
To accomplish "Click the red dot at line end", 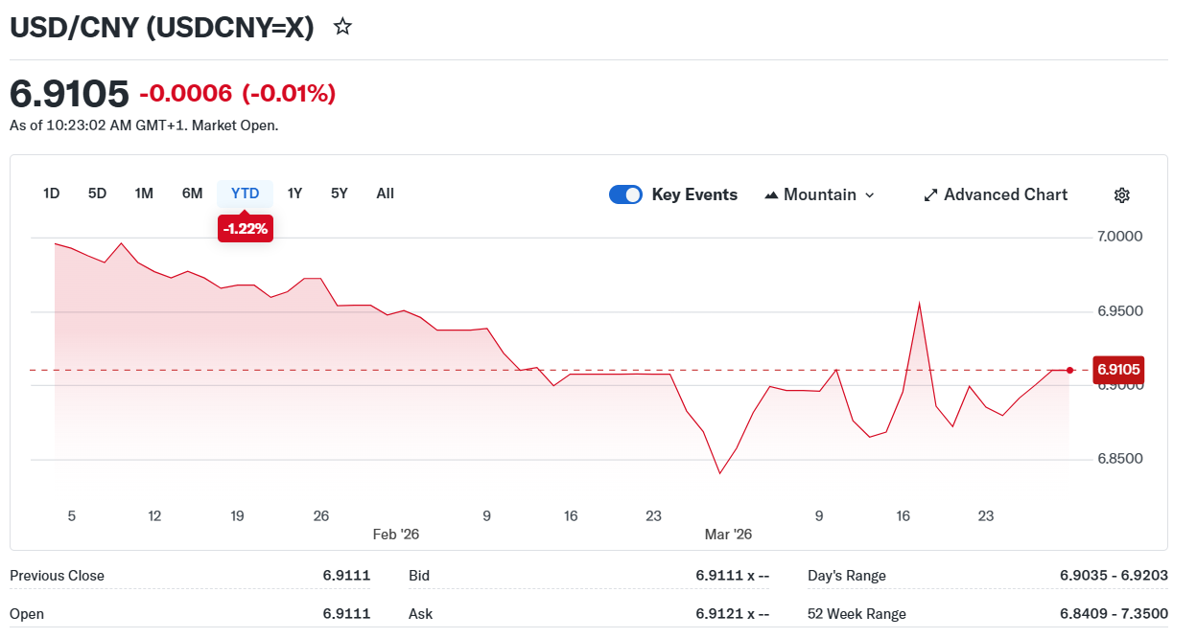I will 1069,370.
